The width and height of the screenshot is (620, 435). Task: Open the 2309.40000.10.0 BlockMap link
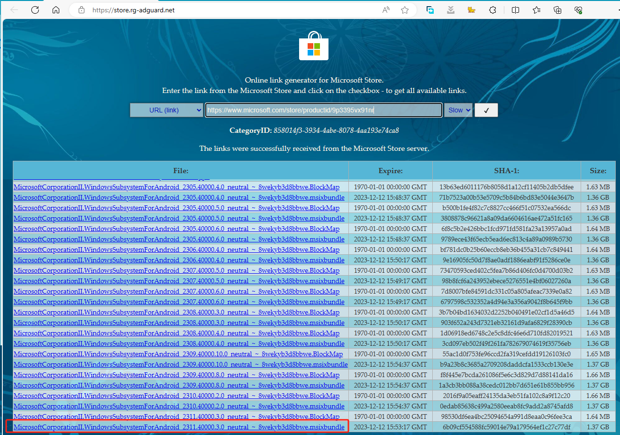(178, 354)
